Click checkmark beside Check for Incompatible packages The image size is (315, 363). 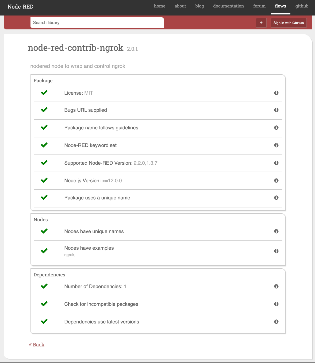[x=44, y=304]
